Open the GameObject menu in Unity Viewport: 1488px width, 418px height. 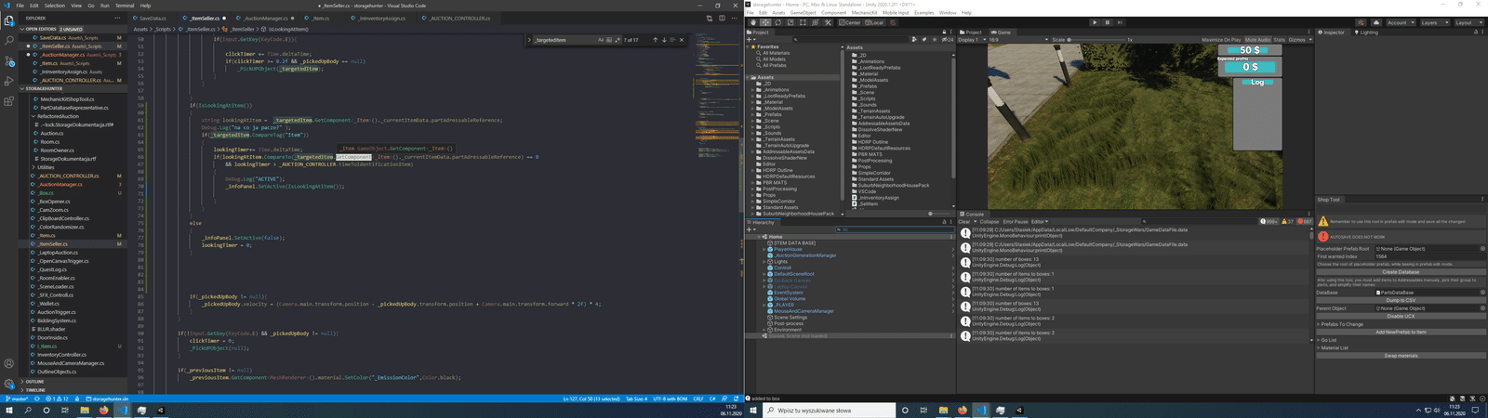tap(803, 12)
